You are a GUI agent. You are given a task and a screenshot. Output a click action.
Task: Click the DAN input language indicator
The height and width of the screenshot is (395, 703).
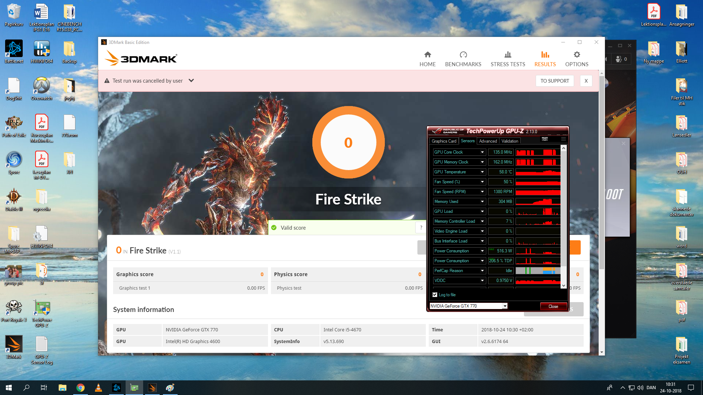coord(651,388)
